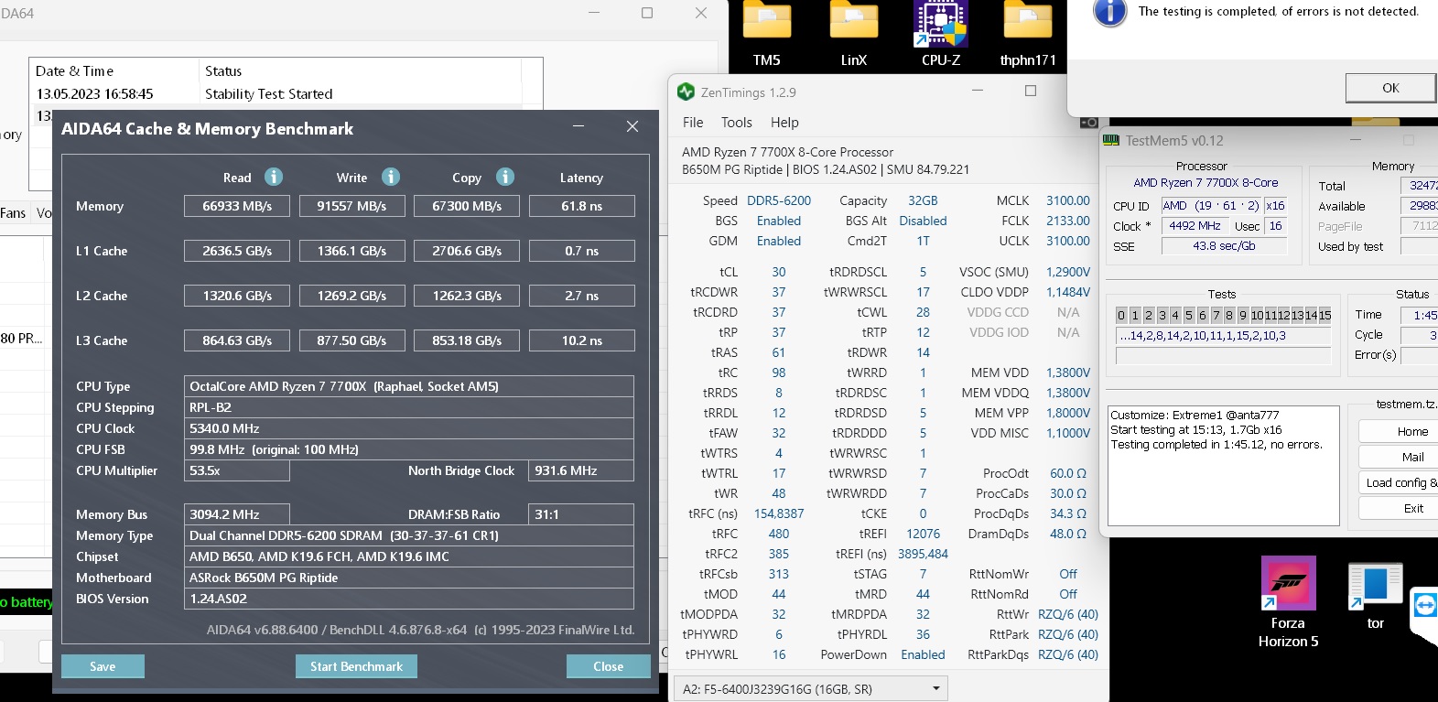
Task: Select the Memory Copy value 67300 MB/s
Action: tap(467, 206)
